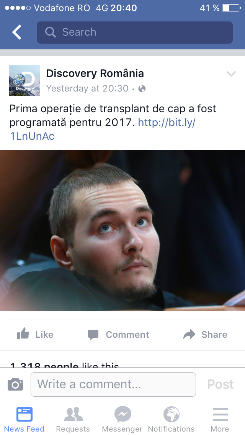Go to the Requests tab
The width and height of the screenshot is (245, 435).
click(x=73, y=419)
